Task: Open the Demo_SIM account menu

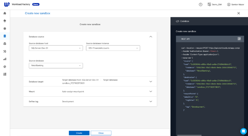Action: tap(215, 5)
